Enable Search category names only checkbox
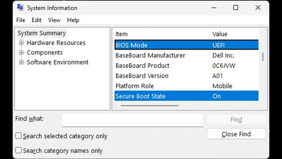Screen dimensions: 282x159 tap(18, 151)
